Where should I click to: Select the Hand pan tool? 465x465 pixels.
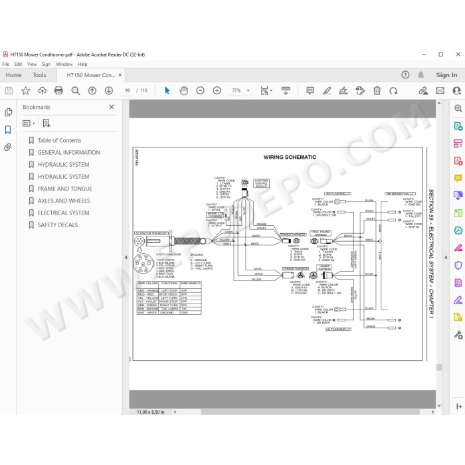pos(184,90)
